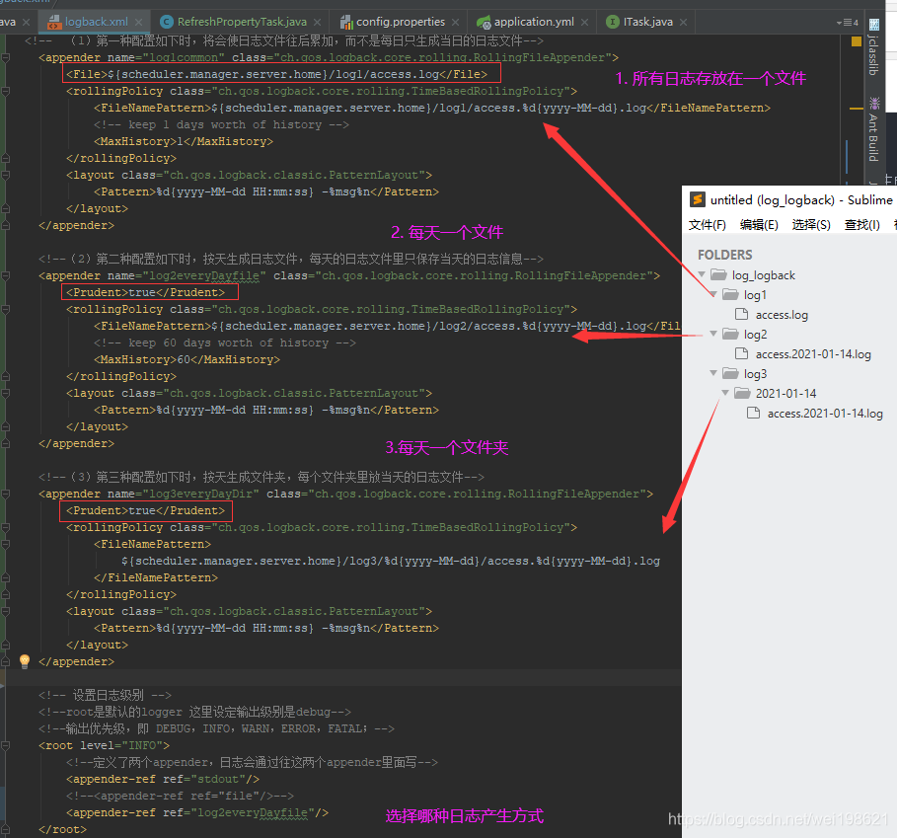
Task: Collapse the 2021-01-14 folder arrow
Action: coord(725,393)
